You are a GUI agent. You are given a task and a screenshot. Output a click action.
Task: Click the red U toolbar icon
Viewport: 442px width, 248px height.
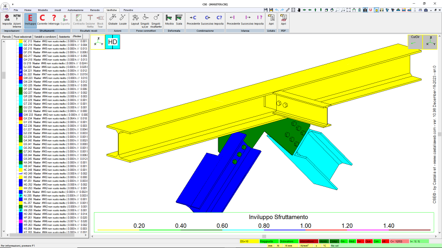[370, 10]
